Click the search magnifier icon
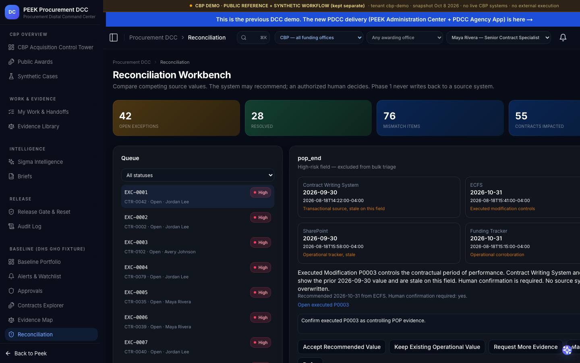The image size is (580, 363). pos(244,38)
